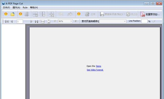Open the 96% zoom dropdown
The width and height of the screenshot is (164, 99).
[x=71, y=21]
